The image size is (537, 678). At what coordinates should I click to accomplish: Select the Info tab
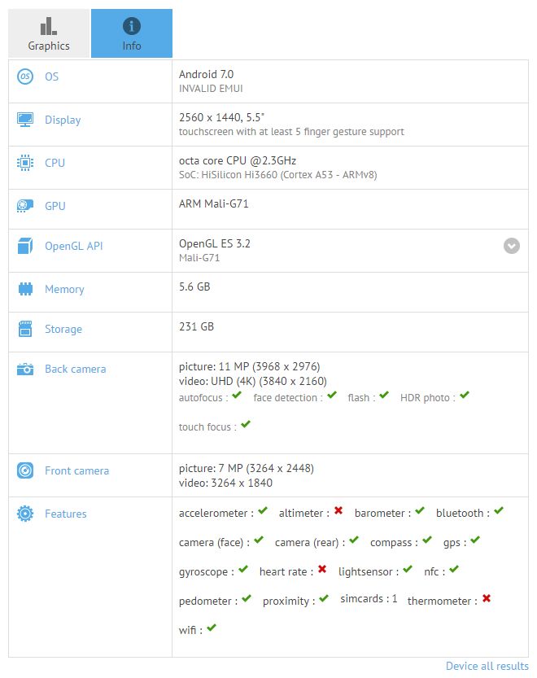pyautogui.click(x=132, y=33)
